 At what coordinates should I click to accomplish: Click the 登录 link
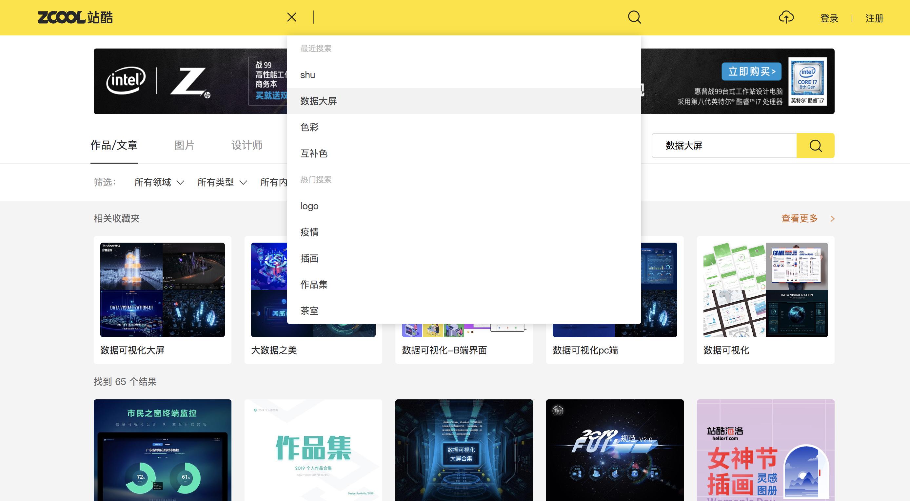[x=829, y=18]
